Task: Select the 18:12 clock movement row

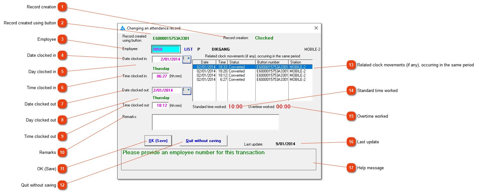Action: pyautogui.click(x=252, y=75)
